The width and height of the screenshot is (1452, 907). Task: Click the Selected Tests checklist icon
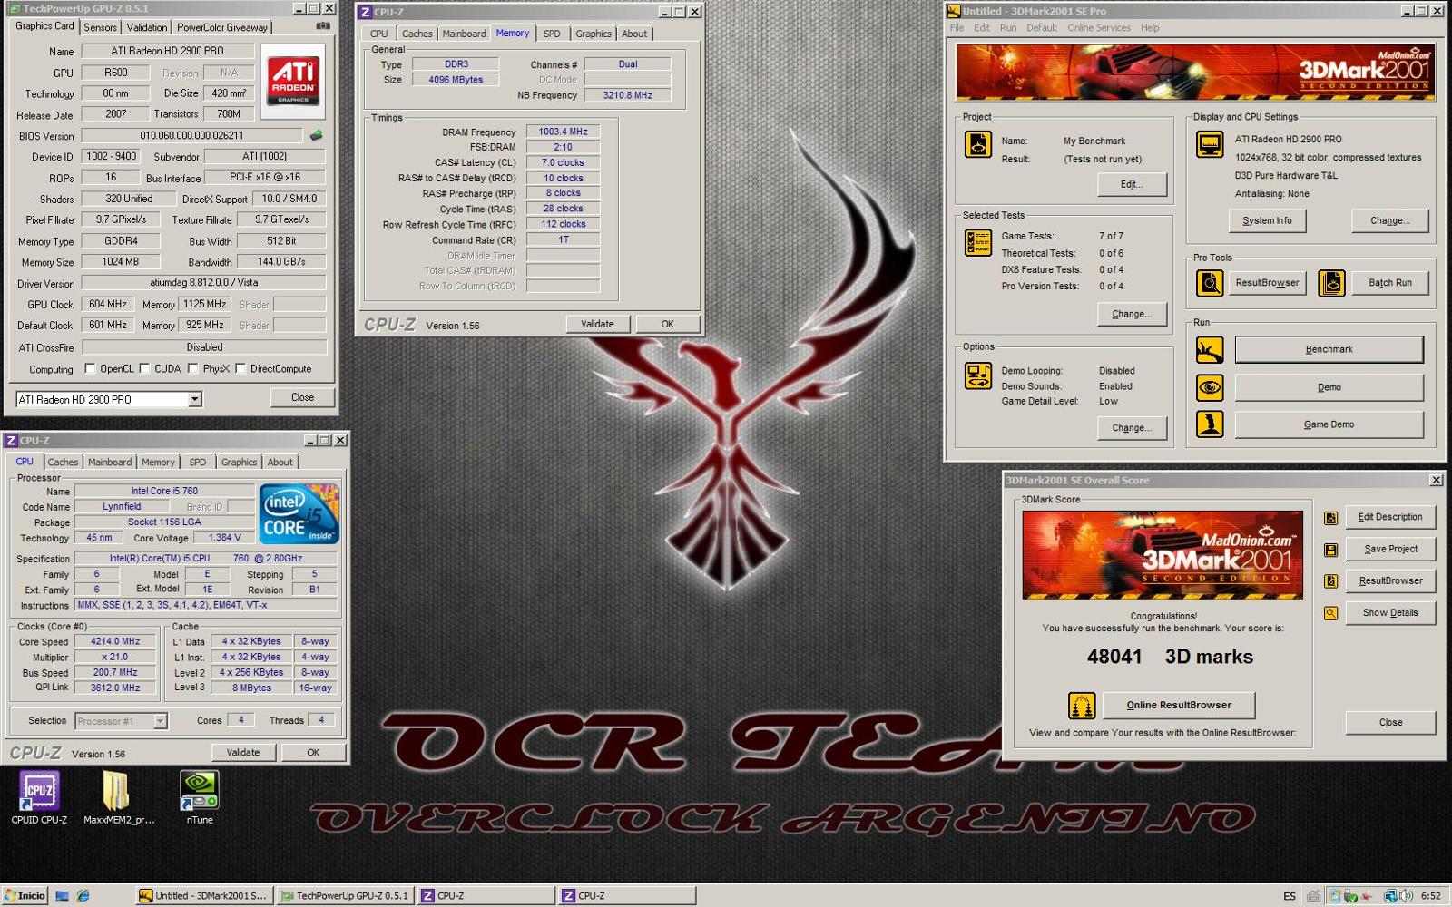tap(978, 242)
